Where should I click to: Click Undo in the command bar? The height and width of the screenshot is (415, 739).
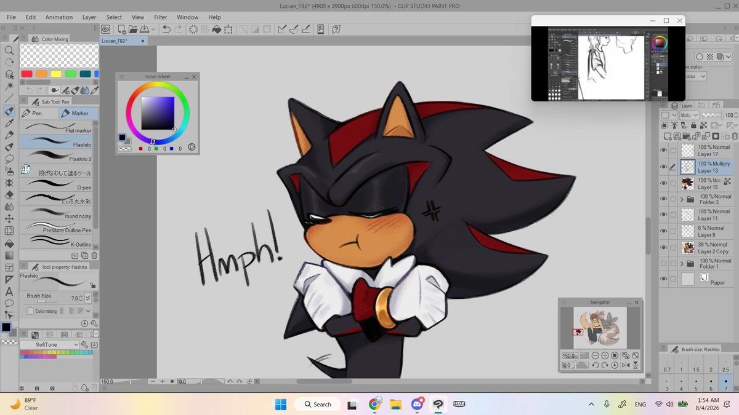pos(166,29)
